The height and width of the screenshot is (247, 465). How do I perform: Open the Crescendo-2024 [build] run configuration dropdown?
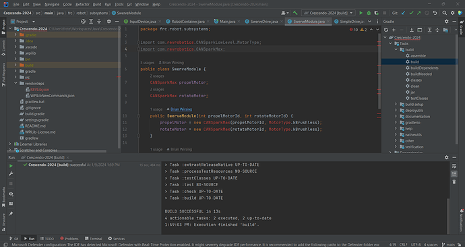tap(328, 13)
